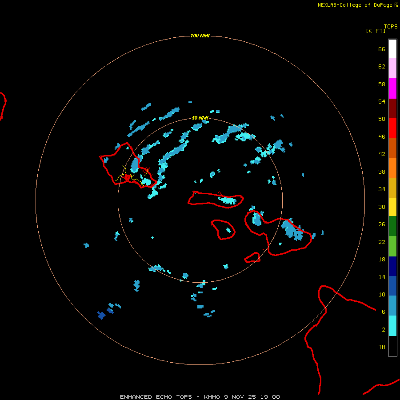400x400 pixels.
Task: Click the dark red 50-54 kft swatch
Action: click(x=392, y=108)
